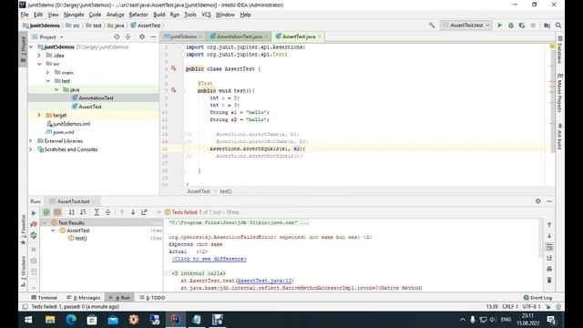
Task: Expand Scratches and Consoles node
Action: tap(31, 149)
